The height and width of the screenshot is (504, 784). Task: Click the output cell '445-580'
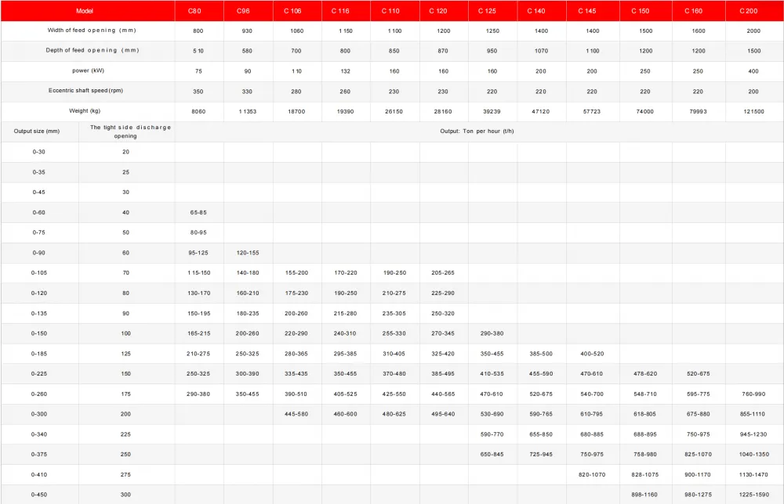click(296, 414)
